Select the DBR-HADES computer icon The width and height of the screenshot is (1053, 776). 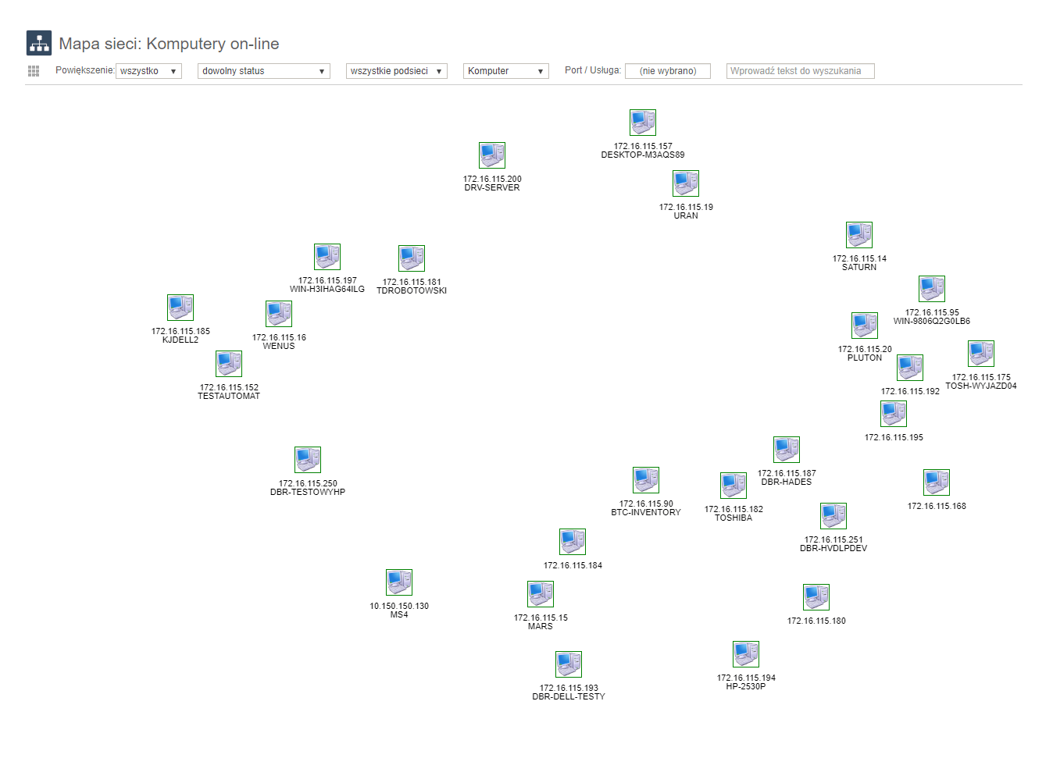[787, 450]
